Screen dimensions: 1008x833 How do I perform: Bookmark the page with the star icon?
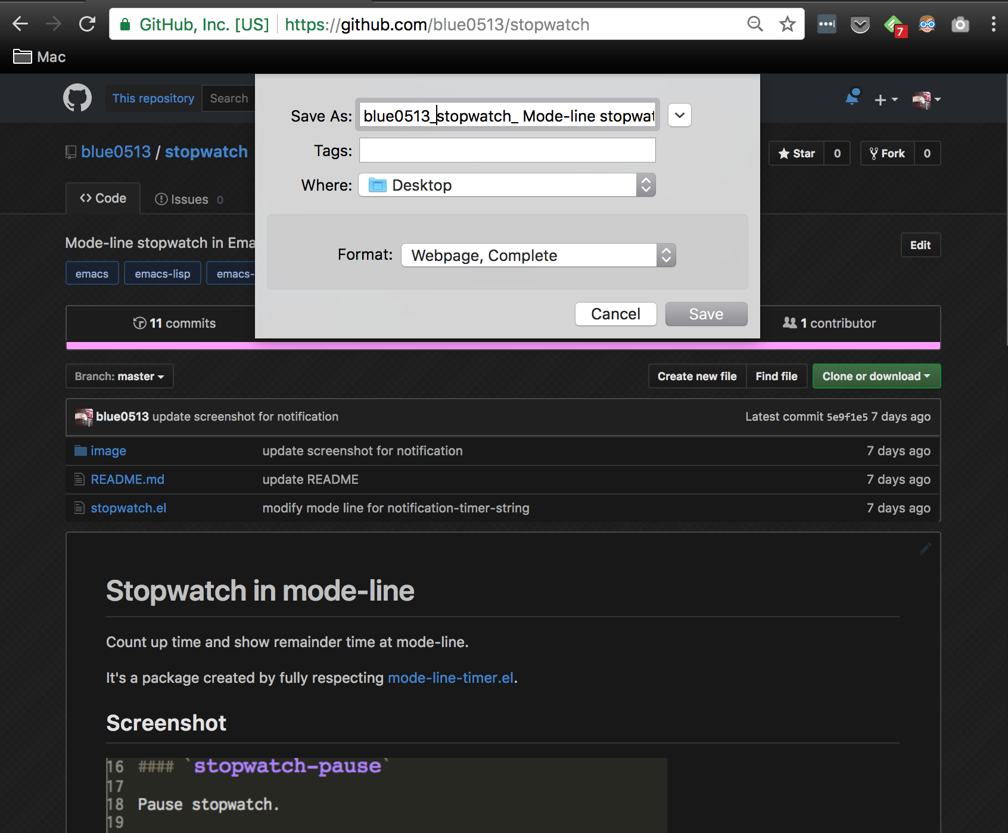(788, 24)
